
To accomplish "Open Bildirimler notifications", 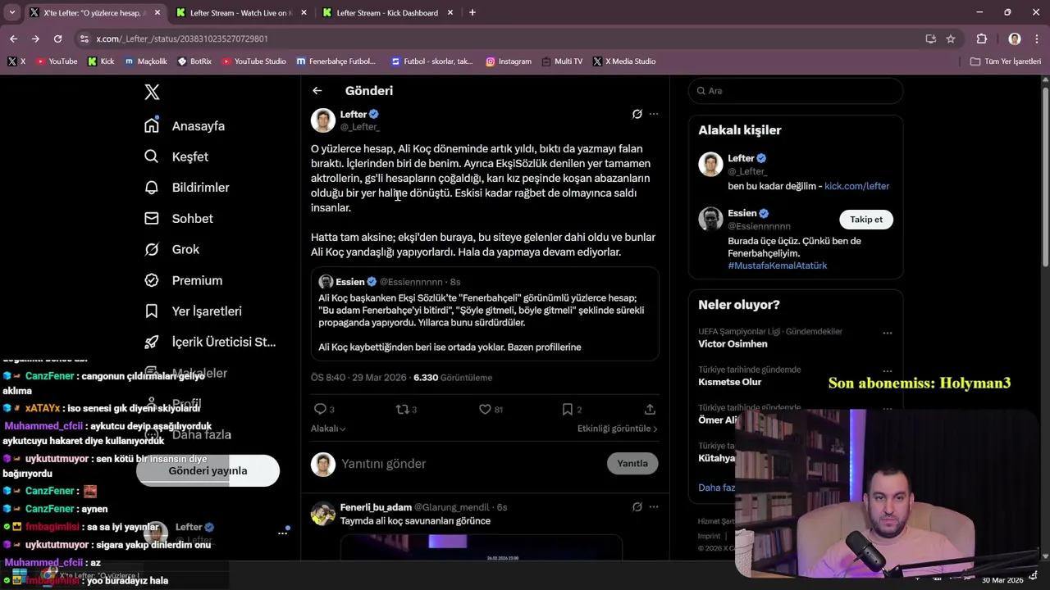I will pos(186,188).
